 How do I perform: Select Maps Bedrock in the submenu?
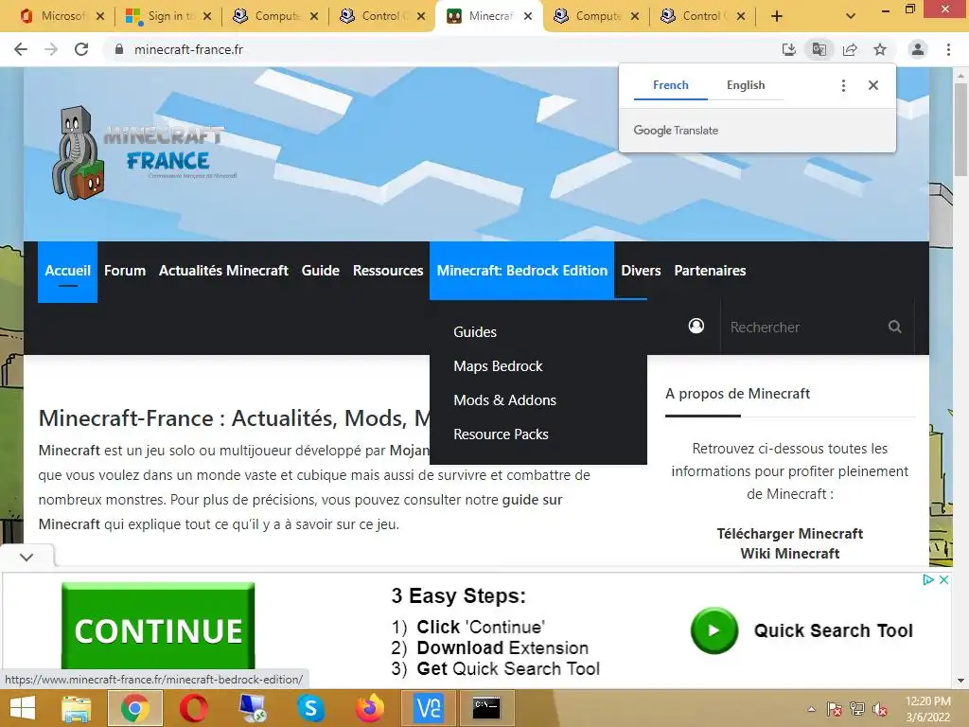tap(498, 366)
